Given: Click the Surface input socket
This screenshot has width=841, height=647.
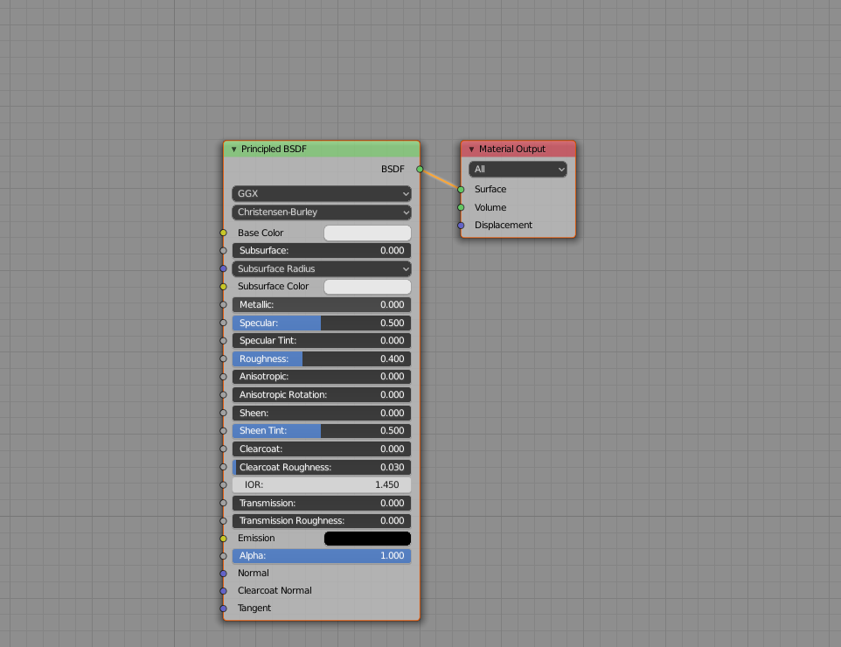Looking at the screenshot, I should point(461,190).
